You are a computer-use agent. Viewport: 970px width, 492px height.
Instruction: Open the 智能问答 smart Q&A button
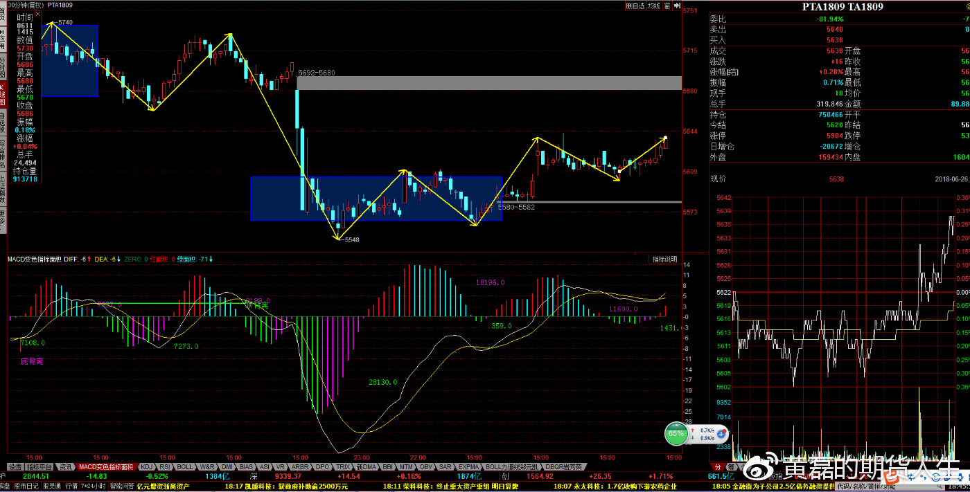click(x=121, y=486)
